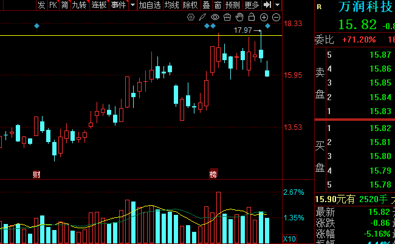Click the 15.95 price axis label
Viewport: 395px width, 244px height.
coord(293,75)
